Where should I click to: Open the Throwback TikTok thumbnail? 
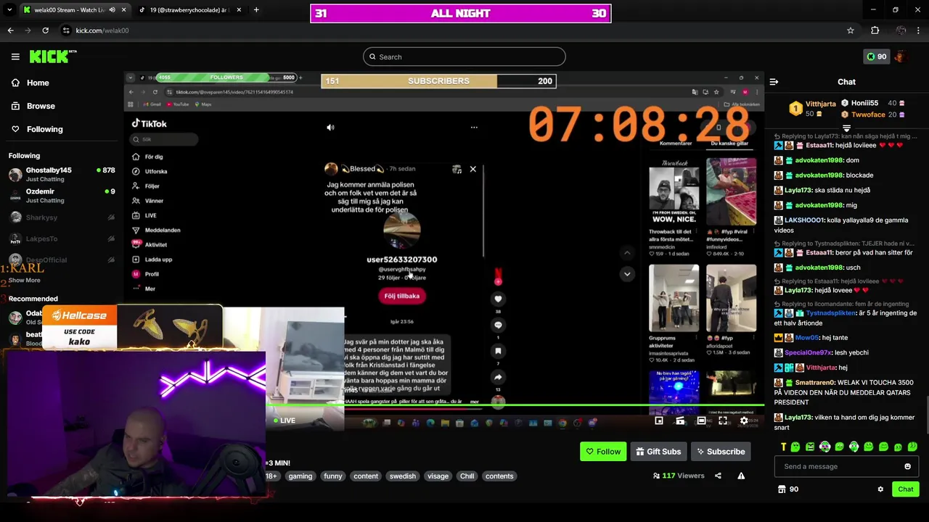tap(674, 191)
